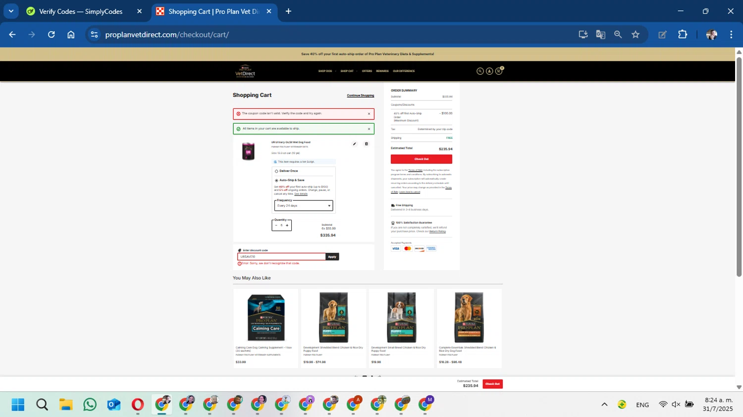Viewport: 743px width, 417px height.
Task: Open the site search icon in header
Action: coord(479,71)
